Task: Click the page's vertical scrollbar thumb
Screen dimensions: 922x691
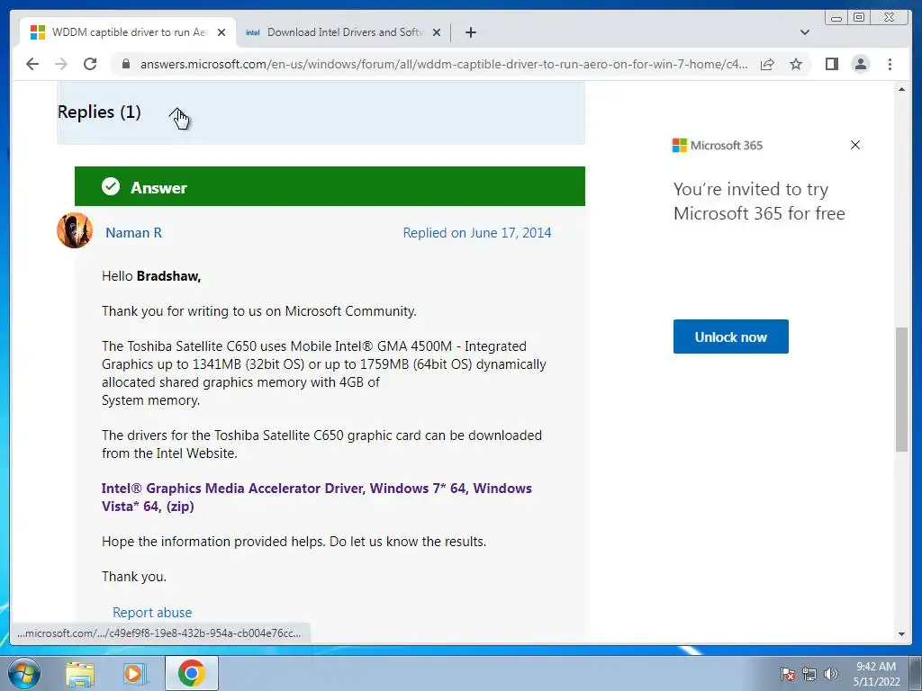Action: [902, 389]
